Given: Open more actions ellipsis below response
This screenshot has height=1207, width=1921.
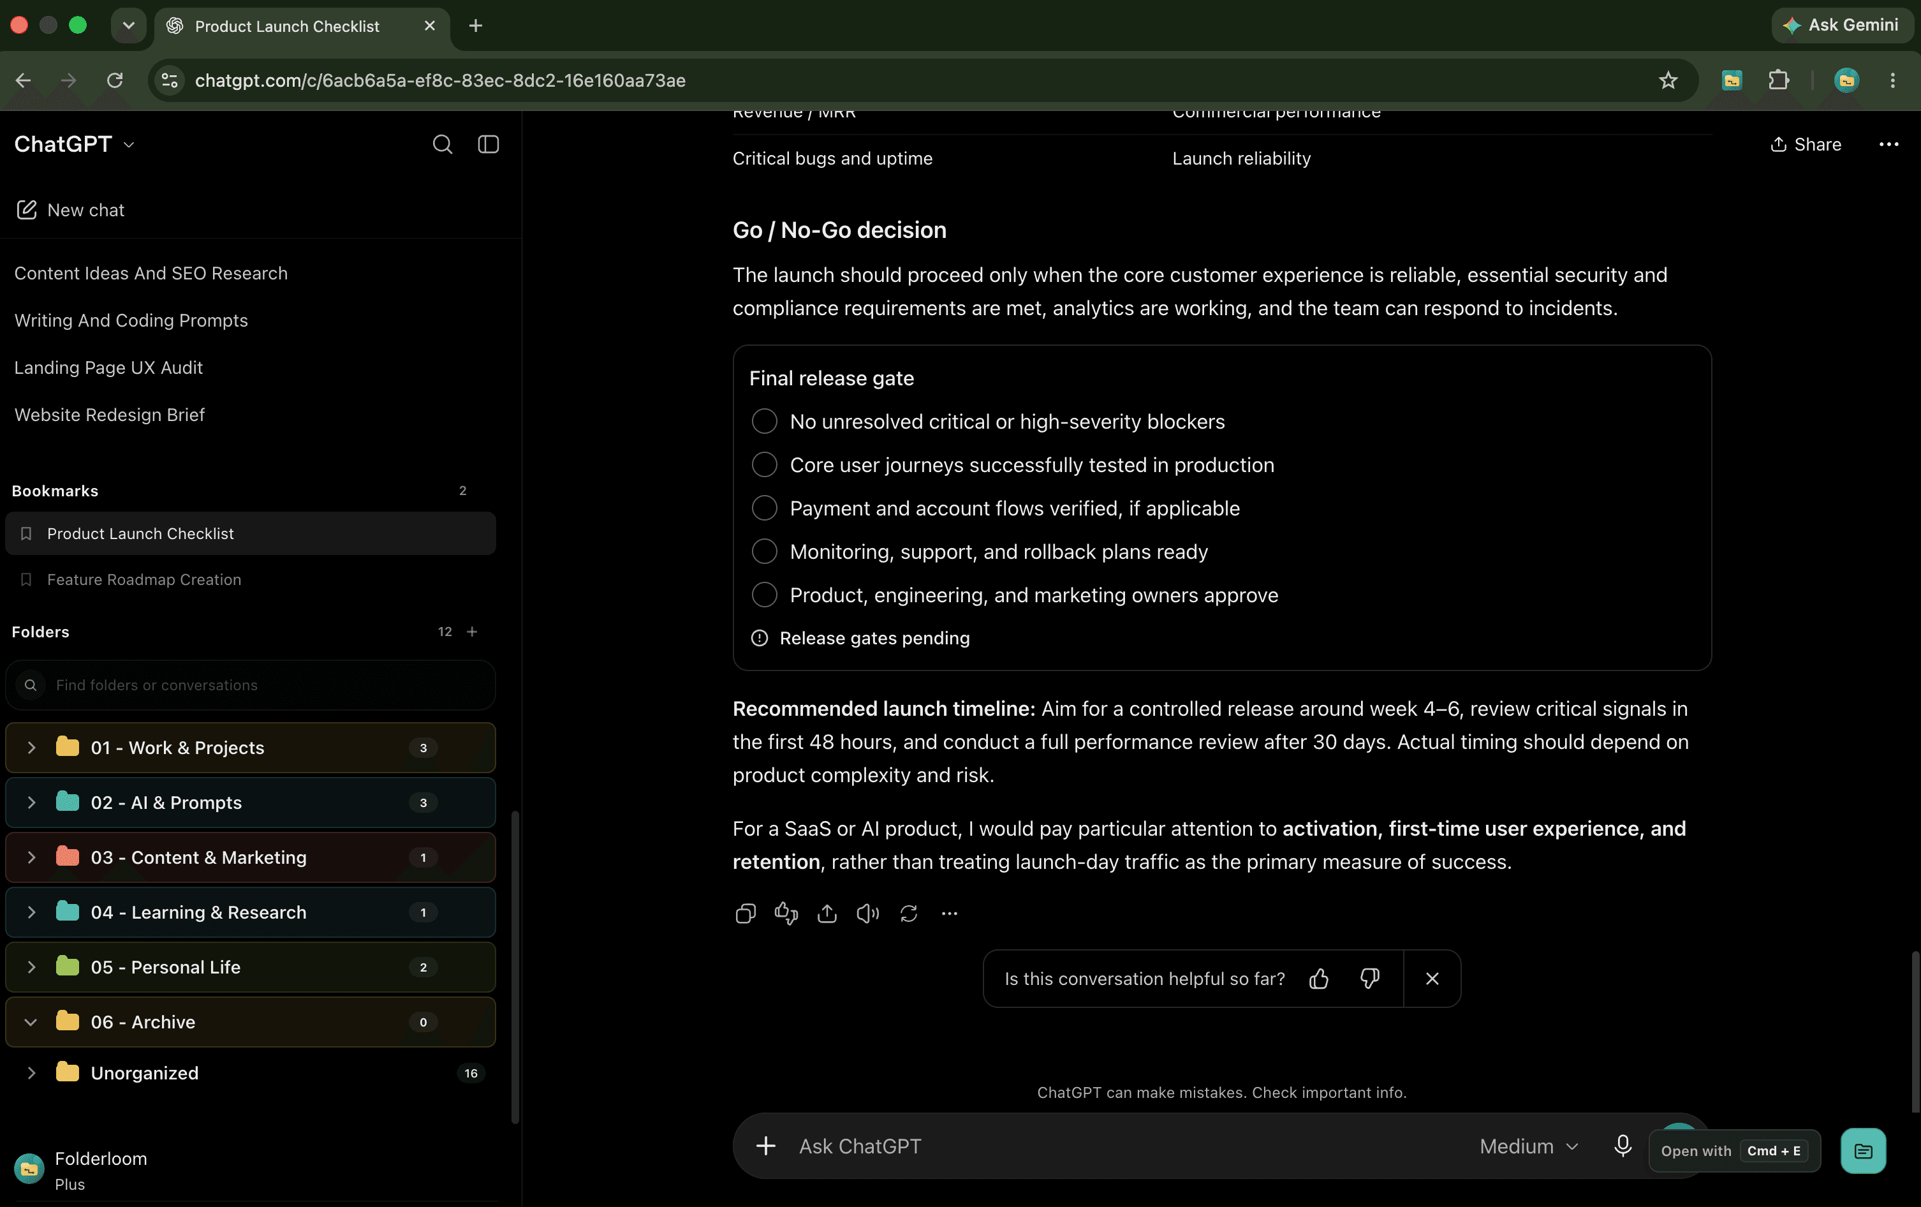Looking at the screenshot, I should pos(949,914).
